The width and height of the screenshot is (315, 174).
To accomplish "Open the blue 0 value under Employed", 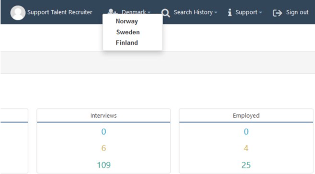I will 246,132.
